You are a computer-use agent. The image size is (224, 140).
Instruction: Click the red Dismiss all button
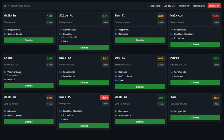pos(214,6)
